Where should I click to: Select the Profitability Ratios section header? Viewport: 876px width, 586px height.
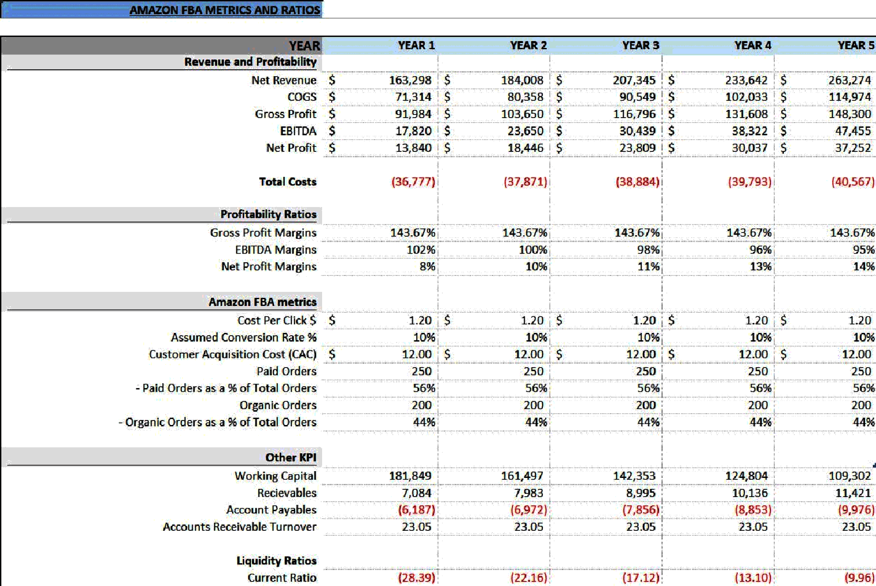coord(268,214)
